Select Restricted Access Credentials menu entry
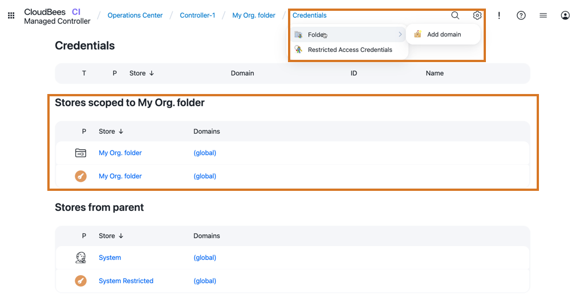Screen dimensions: 584x294 [348, 50]
